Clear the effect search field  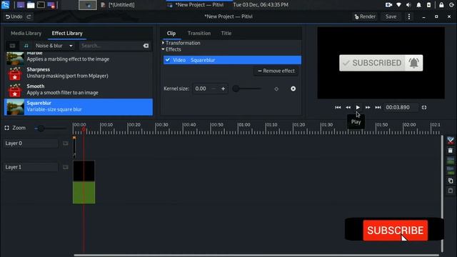(x=146, y=46)
